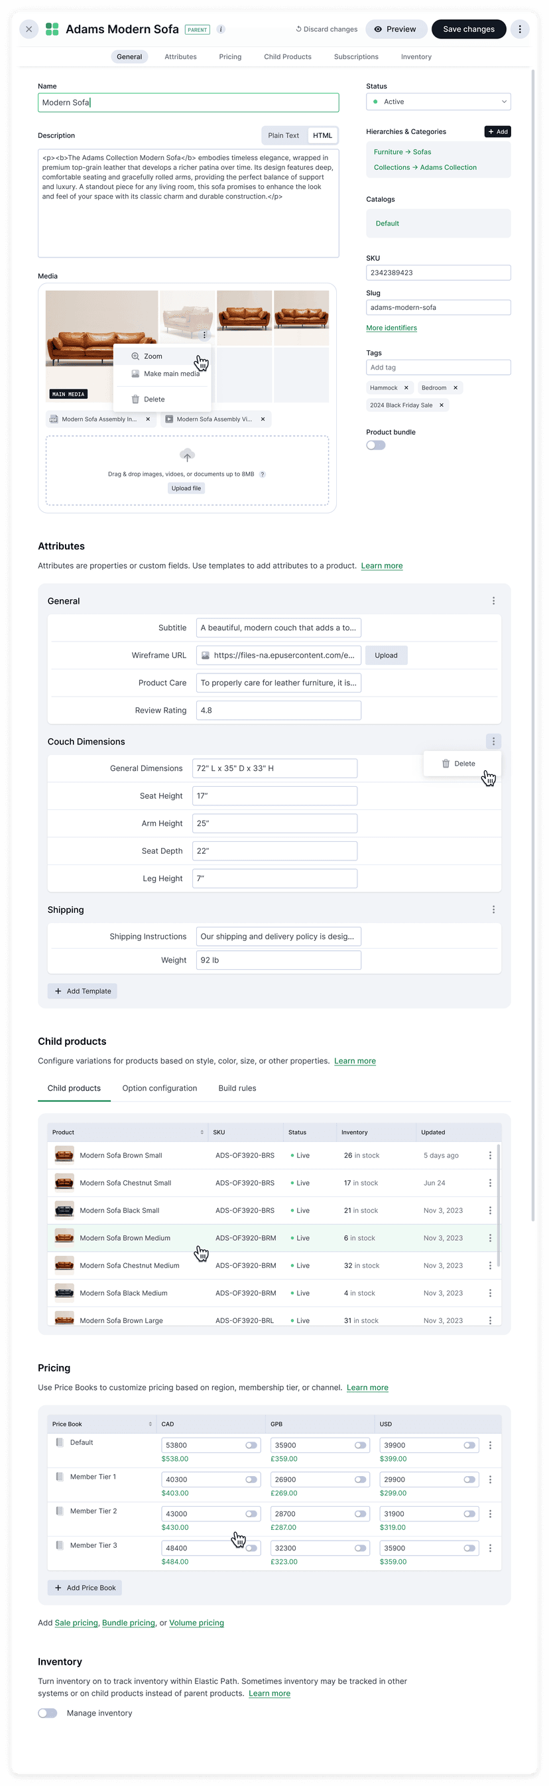The height and width of the screenshot is (1786, 549).
Task: Sort child products by Product column
Action: pyautogui.click(x=202, y=1133)
